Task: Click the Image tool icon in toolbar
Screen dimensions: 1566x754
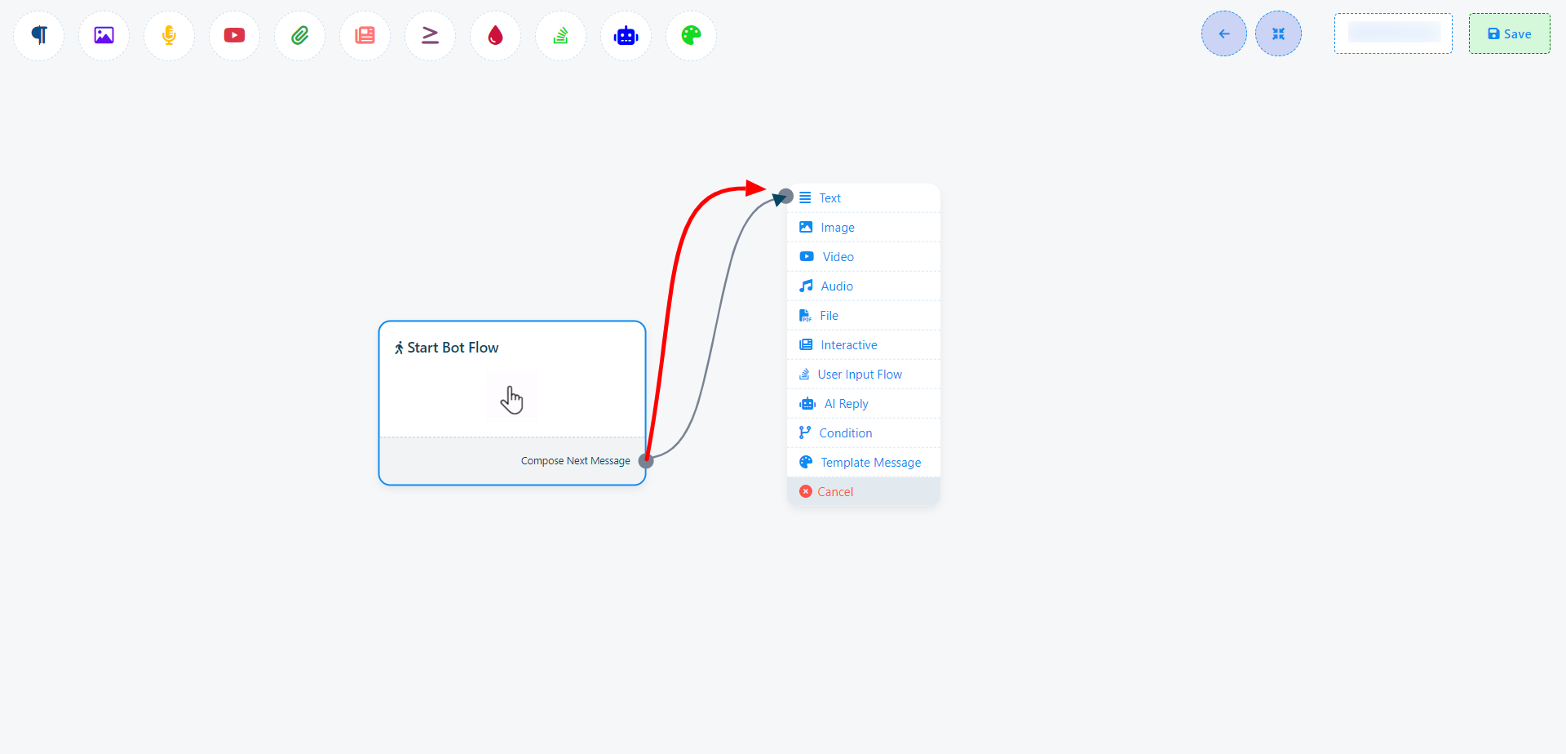Action: 104,35
